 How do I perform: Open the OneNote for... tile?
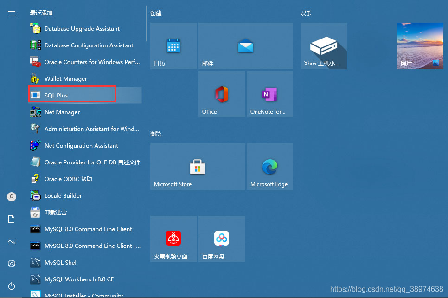point(270,94)
